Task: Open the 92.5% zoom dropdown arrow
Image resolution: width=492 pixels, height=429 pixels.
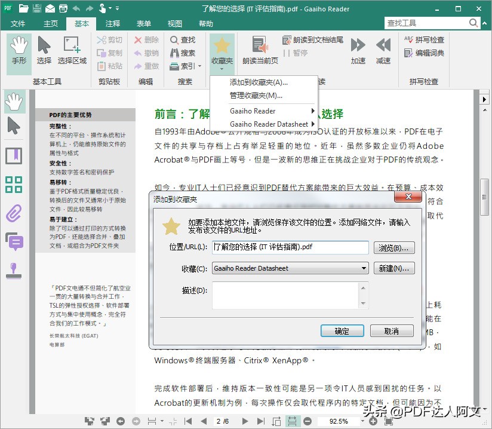Action: click(362, 421)
